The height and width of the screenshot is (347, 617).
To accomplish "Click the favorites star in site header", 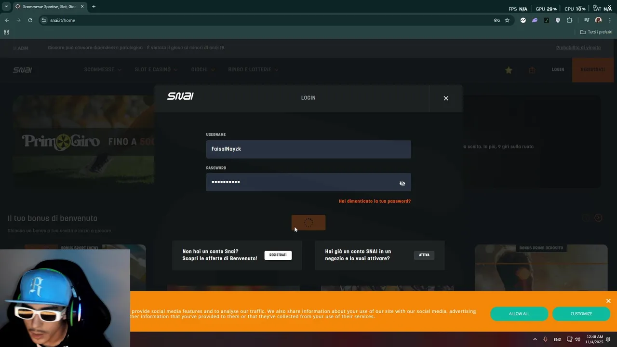I will [509, 70].
